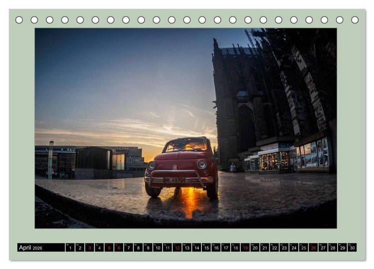374x269 pixels.
Task: Select day 1 in the date strip
Action: [70, 247]
